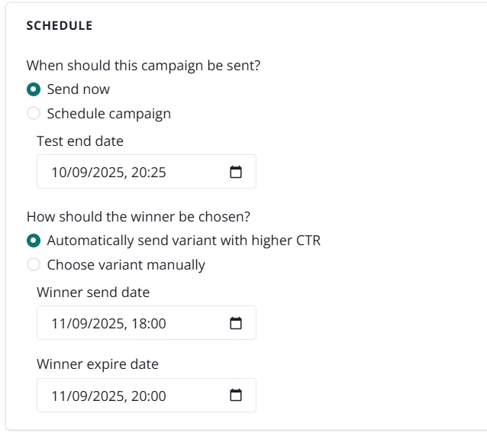This screenshot has width=487, height=433.
Task: Click the 'Winner send date' label
Action: pyautogui.click(x=93, y=292)
